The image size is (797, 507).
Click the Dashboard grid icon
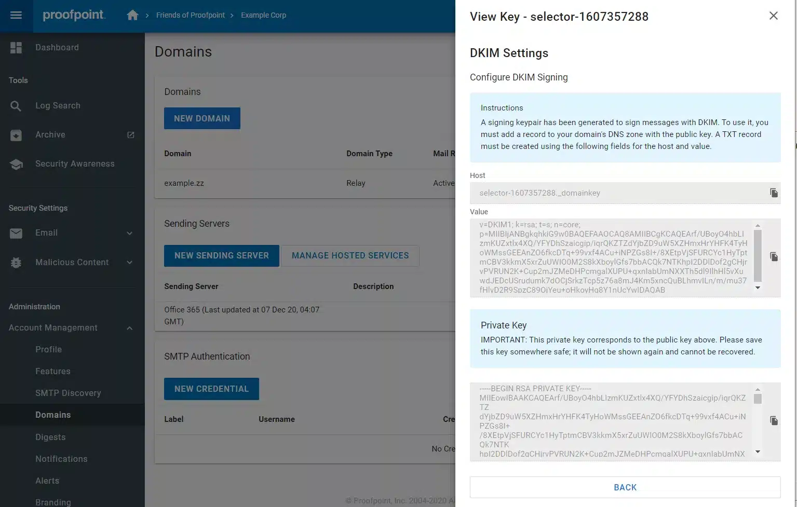(16, 48)
